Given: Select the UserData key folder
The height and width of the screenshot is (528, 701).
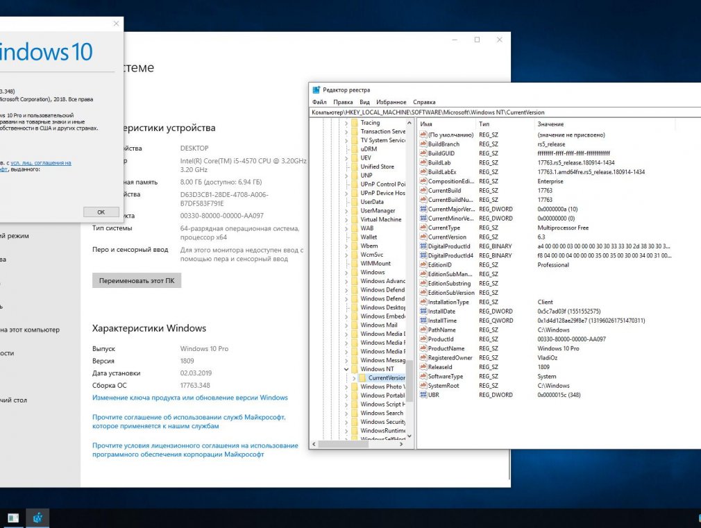Looking at the screenshot, I should (372, 202).
